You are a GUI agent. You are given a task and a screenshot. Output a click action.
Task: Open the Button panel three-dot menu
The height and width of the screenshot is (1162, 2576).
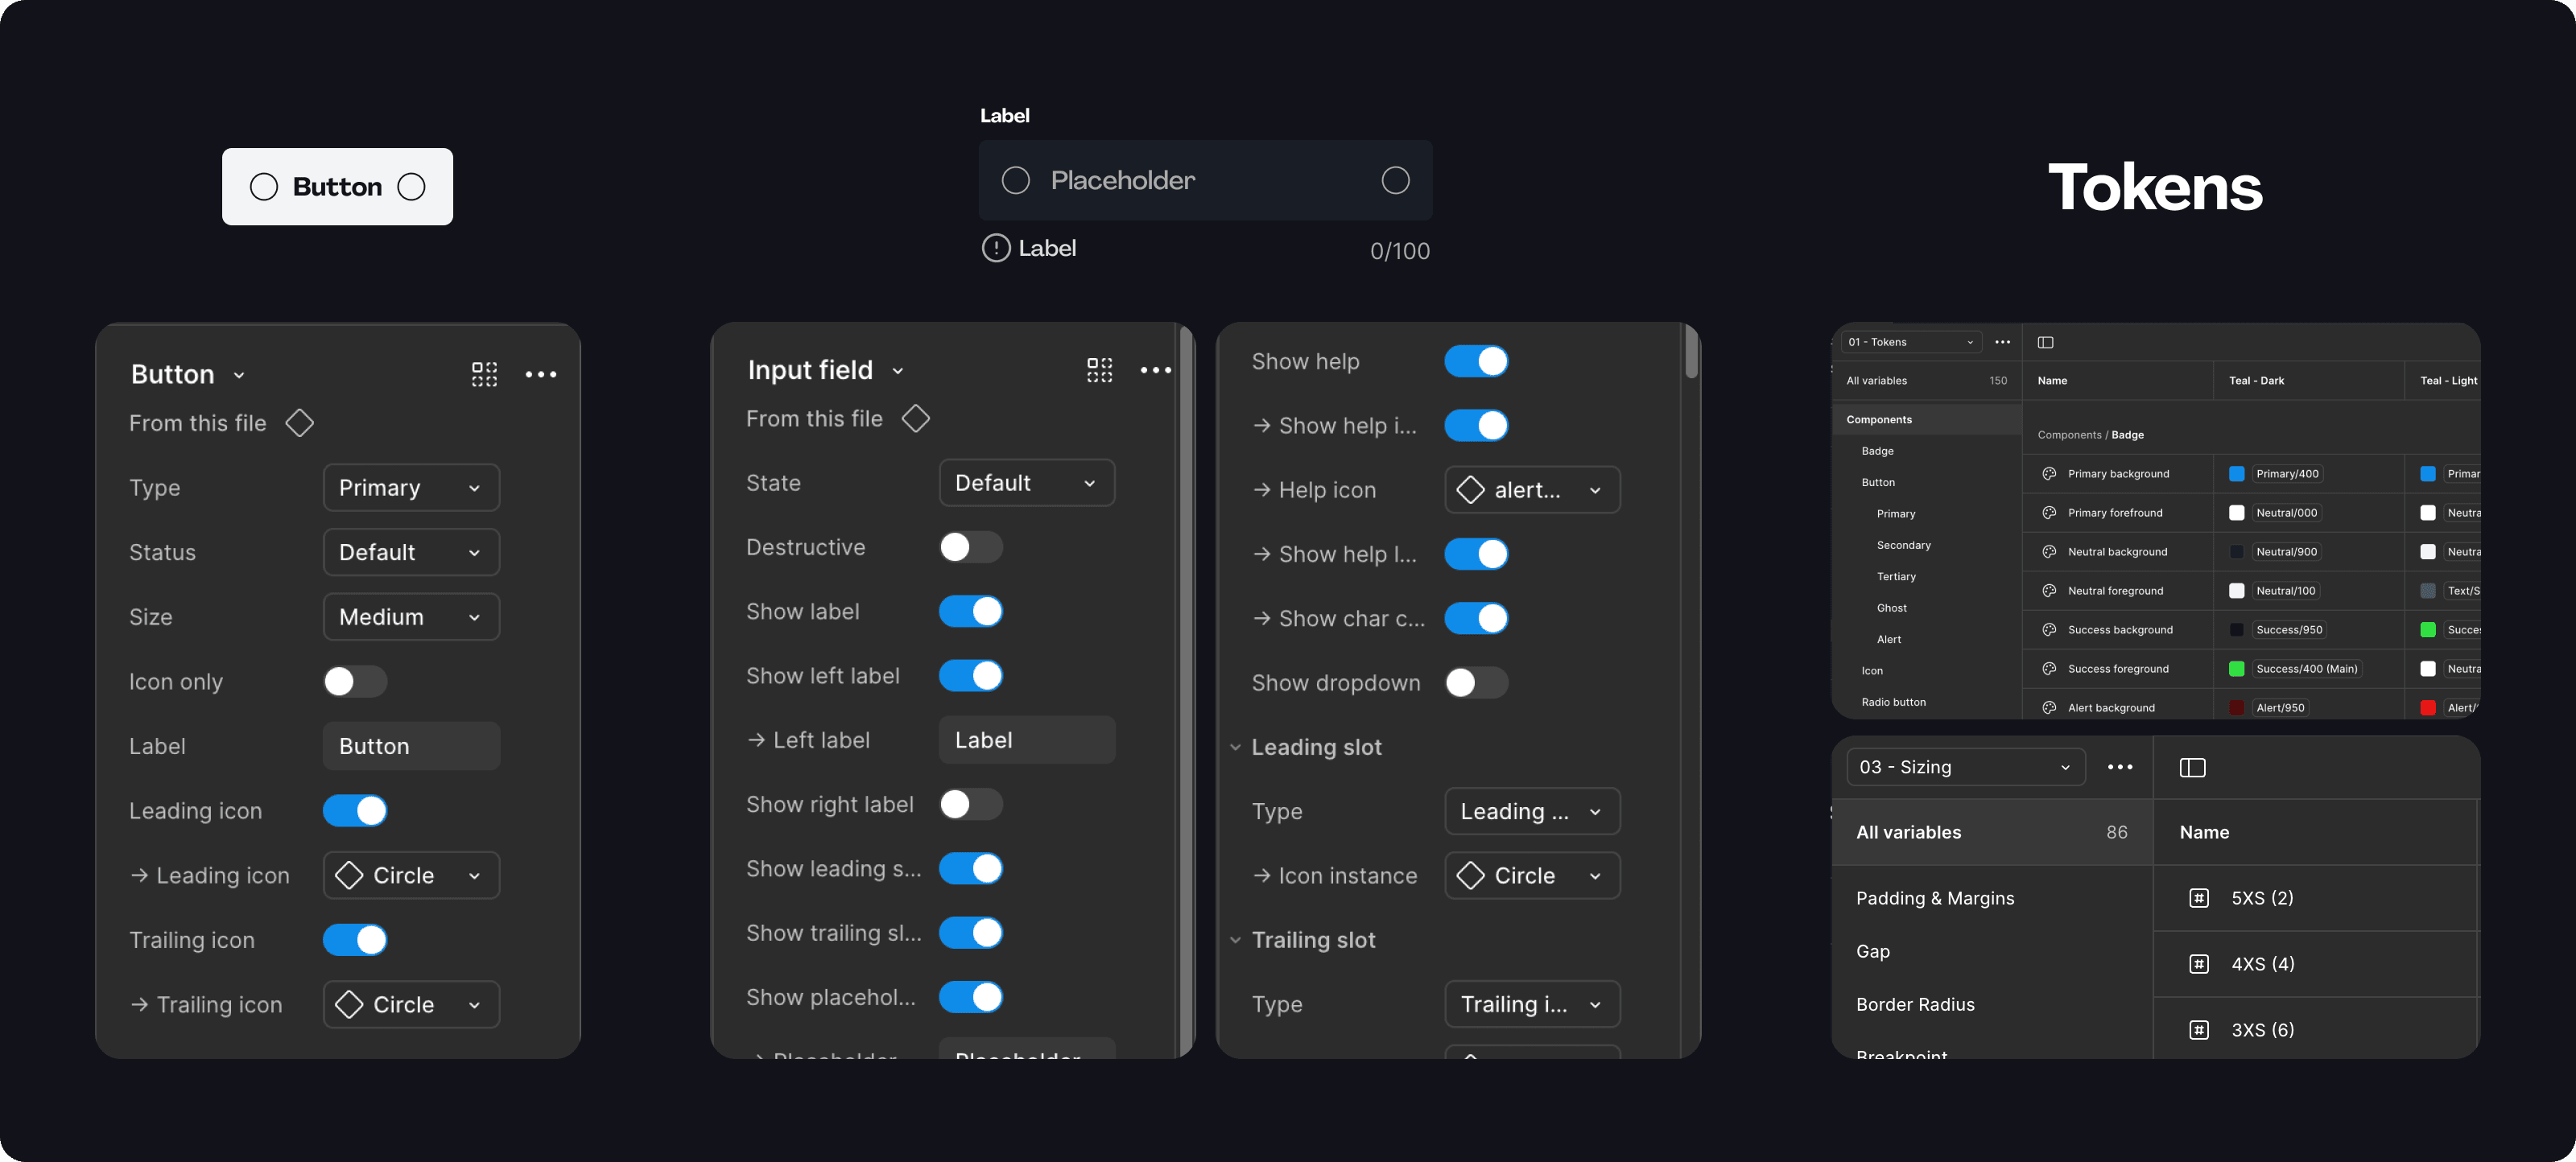point(540,374)
